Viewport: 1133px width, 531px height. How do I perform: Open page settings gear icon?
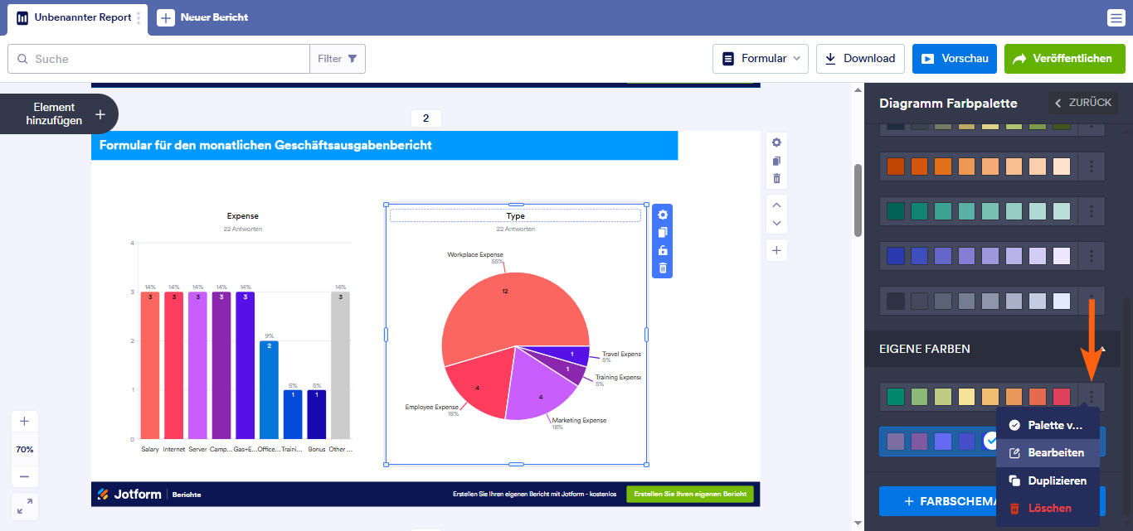[776, 142]
